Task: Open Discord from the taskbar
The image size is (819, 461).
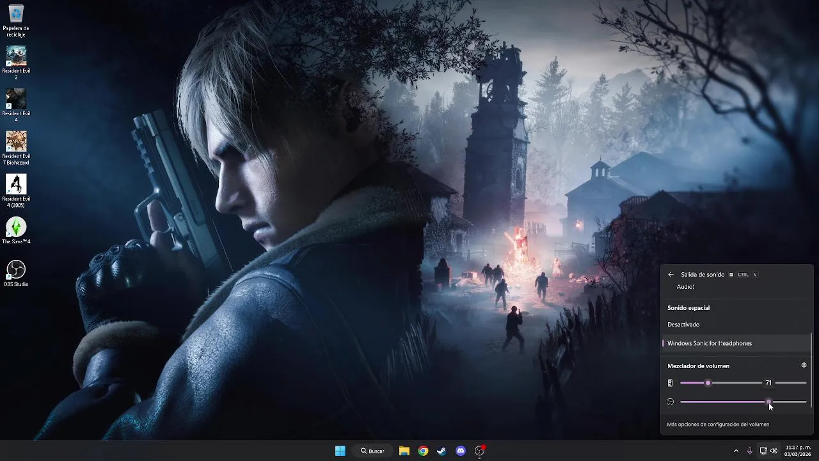Action: coord(461,451)
